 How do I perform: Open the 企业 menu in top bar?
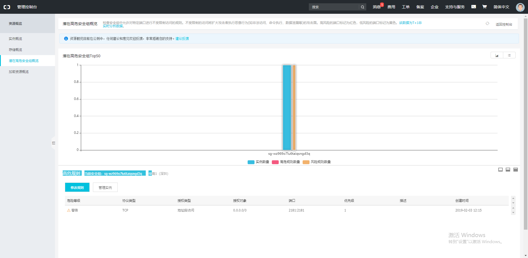[435, 7]
